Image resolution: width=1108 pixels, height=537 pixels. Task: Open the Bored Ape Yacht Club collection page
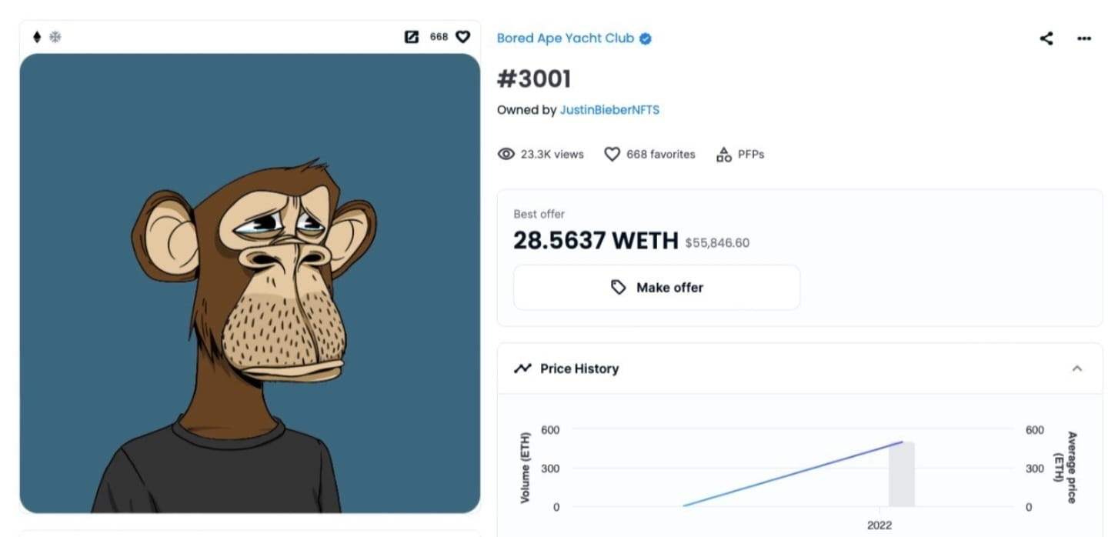point(566,38)
